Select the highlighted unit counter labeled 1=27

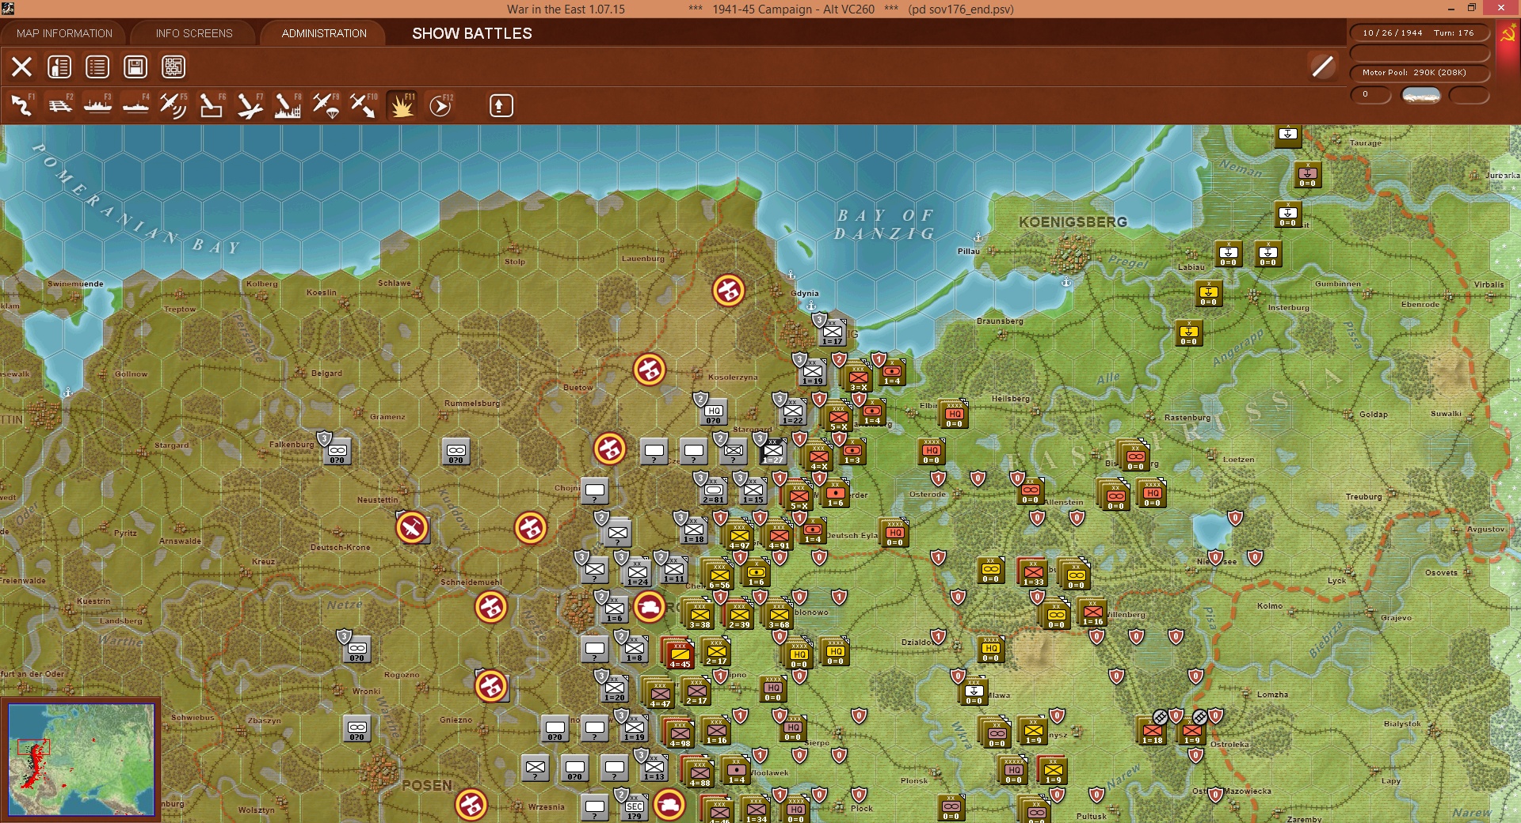click(773, 451)
